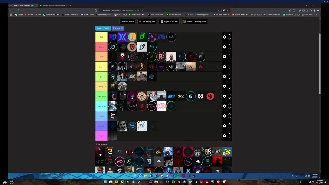Switch to Create a Outlaw Streamers Tier tab
The height and width of the screenshot is (185, 329).
pyautogui.click(x=23, y=5)
